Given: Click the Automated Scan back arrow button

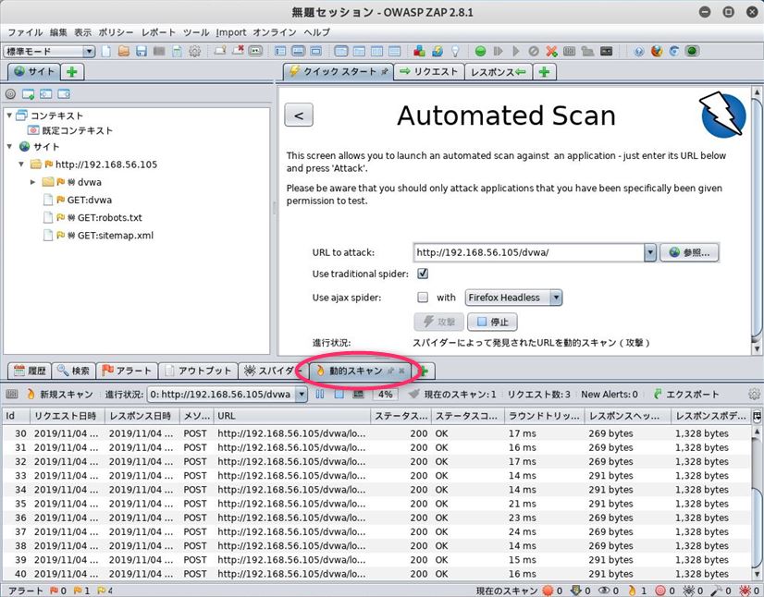Looking at the screenshot, I should (299, 116).
